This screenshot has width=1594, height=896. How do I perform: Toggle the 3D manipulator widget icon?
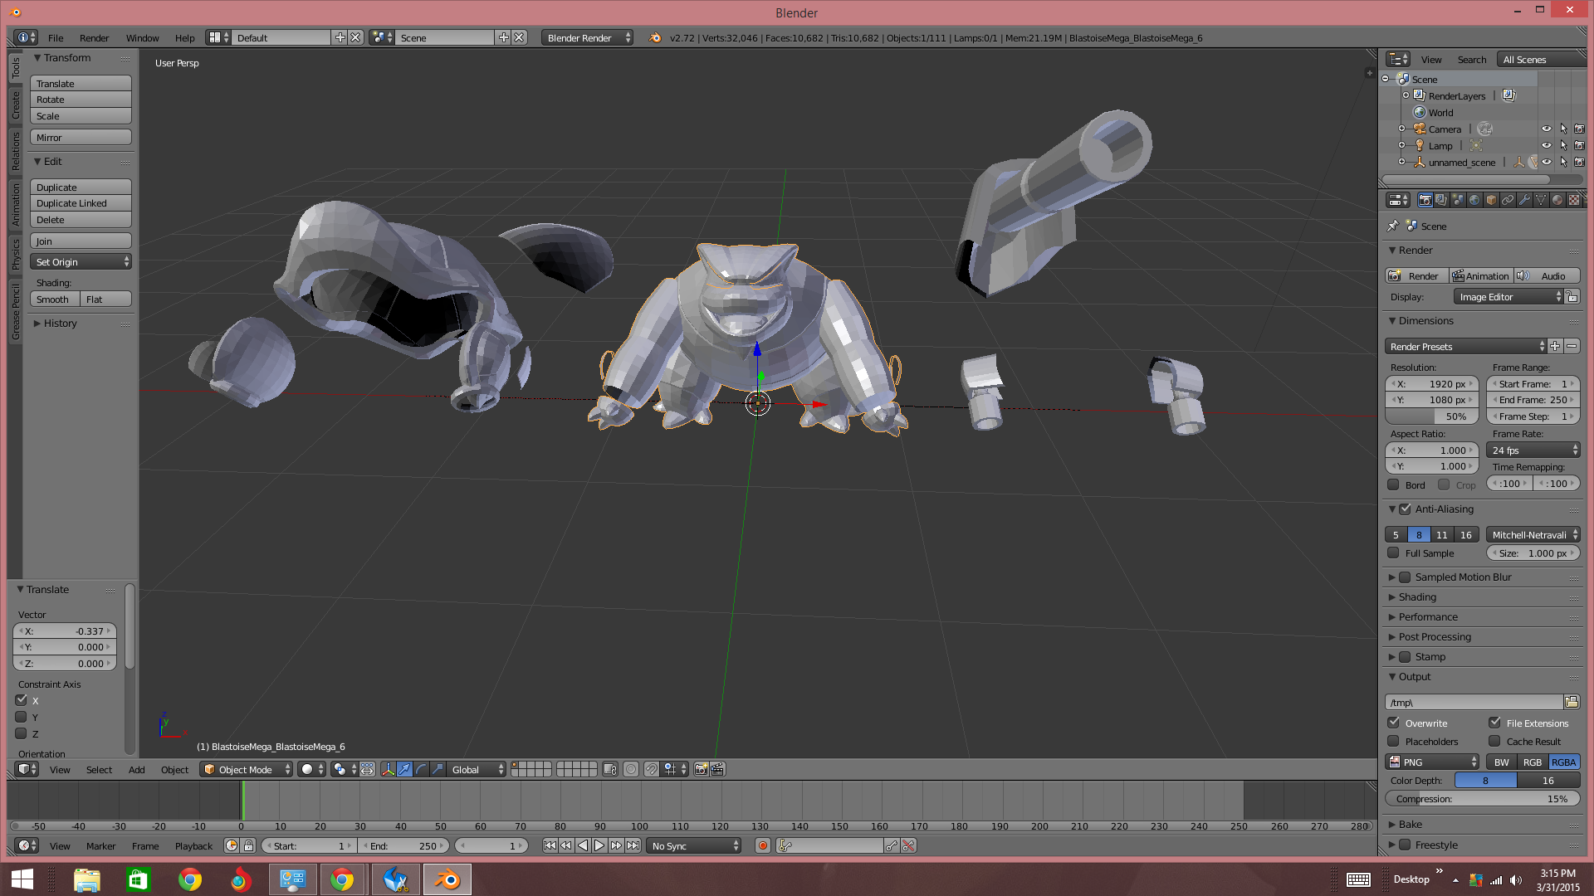(x=388, y=769)
